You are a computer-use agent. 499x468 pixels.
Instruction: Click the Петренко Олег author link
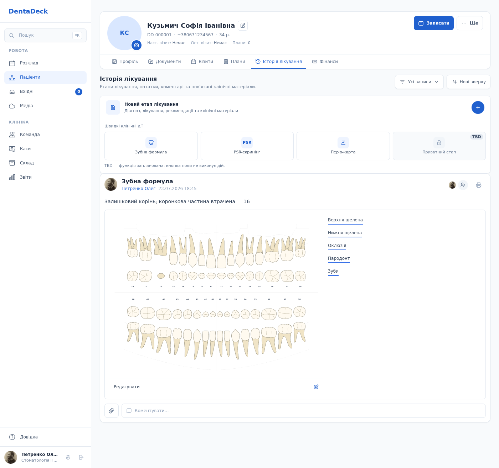click(139, 189)
